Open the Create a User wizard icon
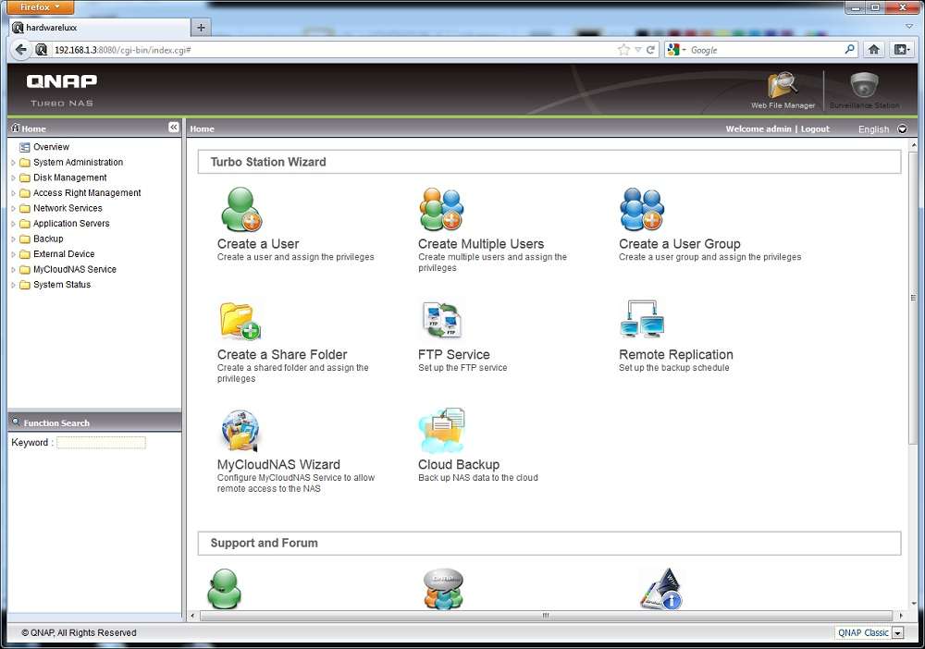The image size is (925, 649). (x=240, y=209)
